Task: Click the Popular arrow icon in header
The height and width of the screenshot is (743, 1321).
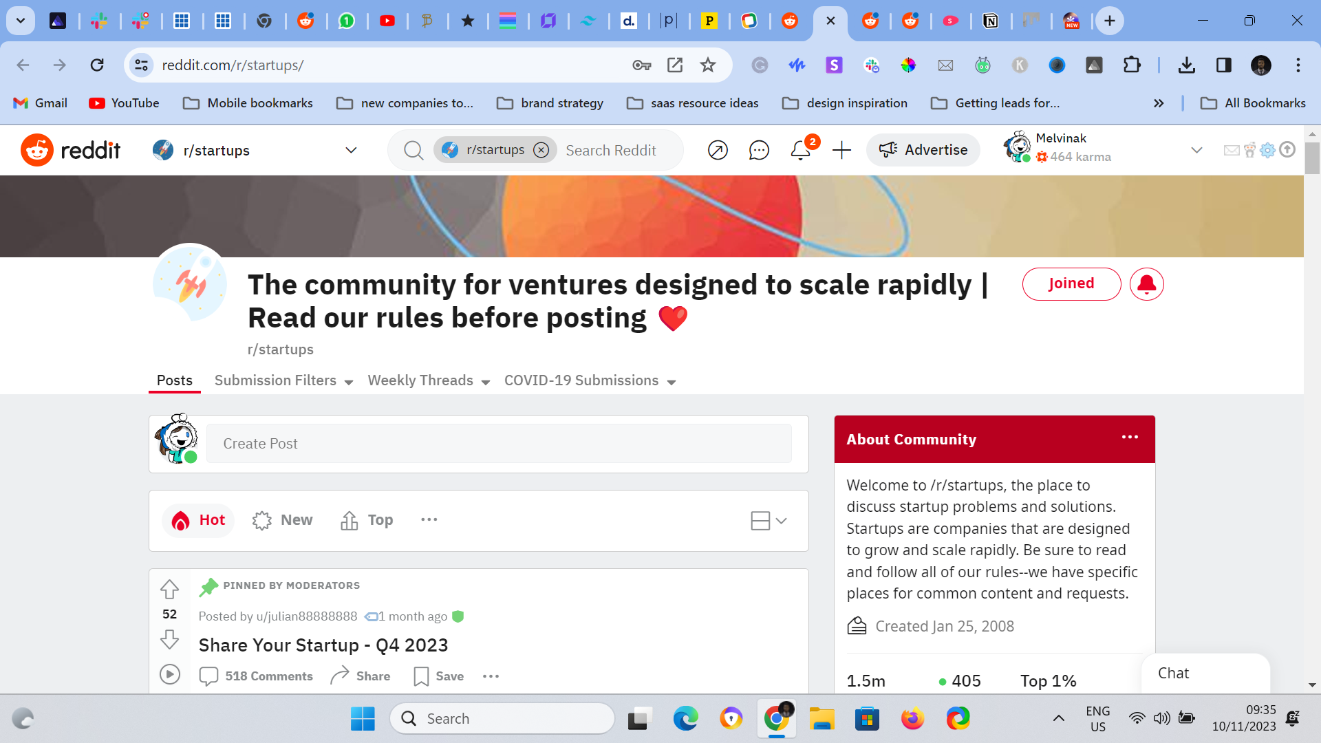Action: tap(718, 150)
